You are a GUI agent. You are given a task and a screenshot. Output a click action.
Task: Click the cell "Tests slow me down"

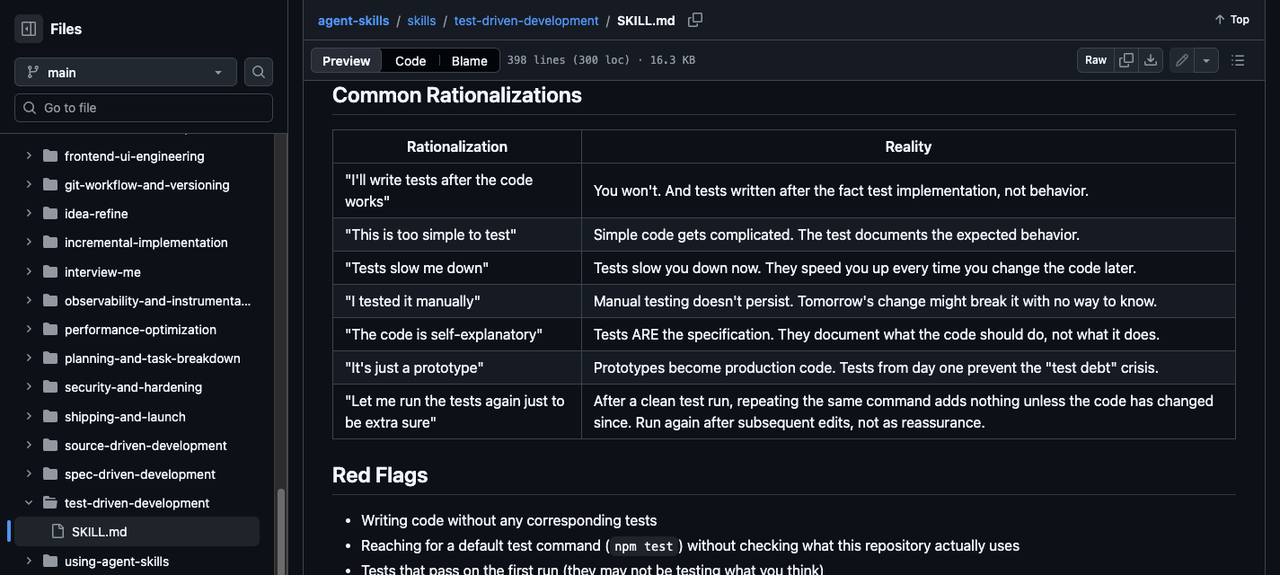pyautogui.click(x=457, y=268)
